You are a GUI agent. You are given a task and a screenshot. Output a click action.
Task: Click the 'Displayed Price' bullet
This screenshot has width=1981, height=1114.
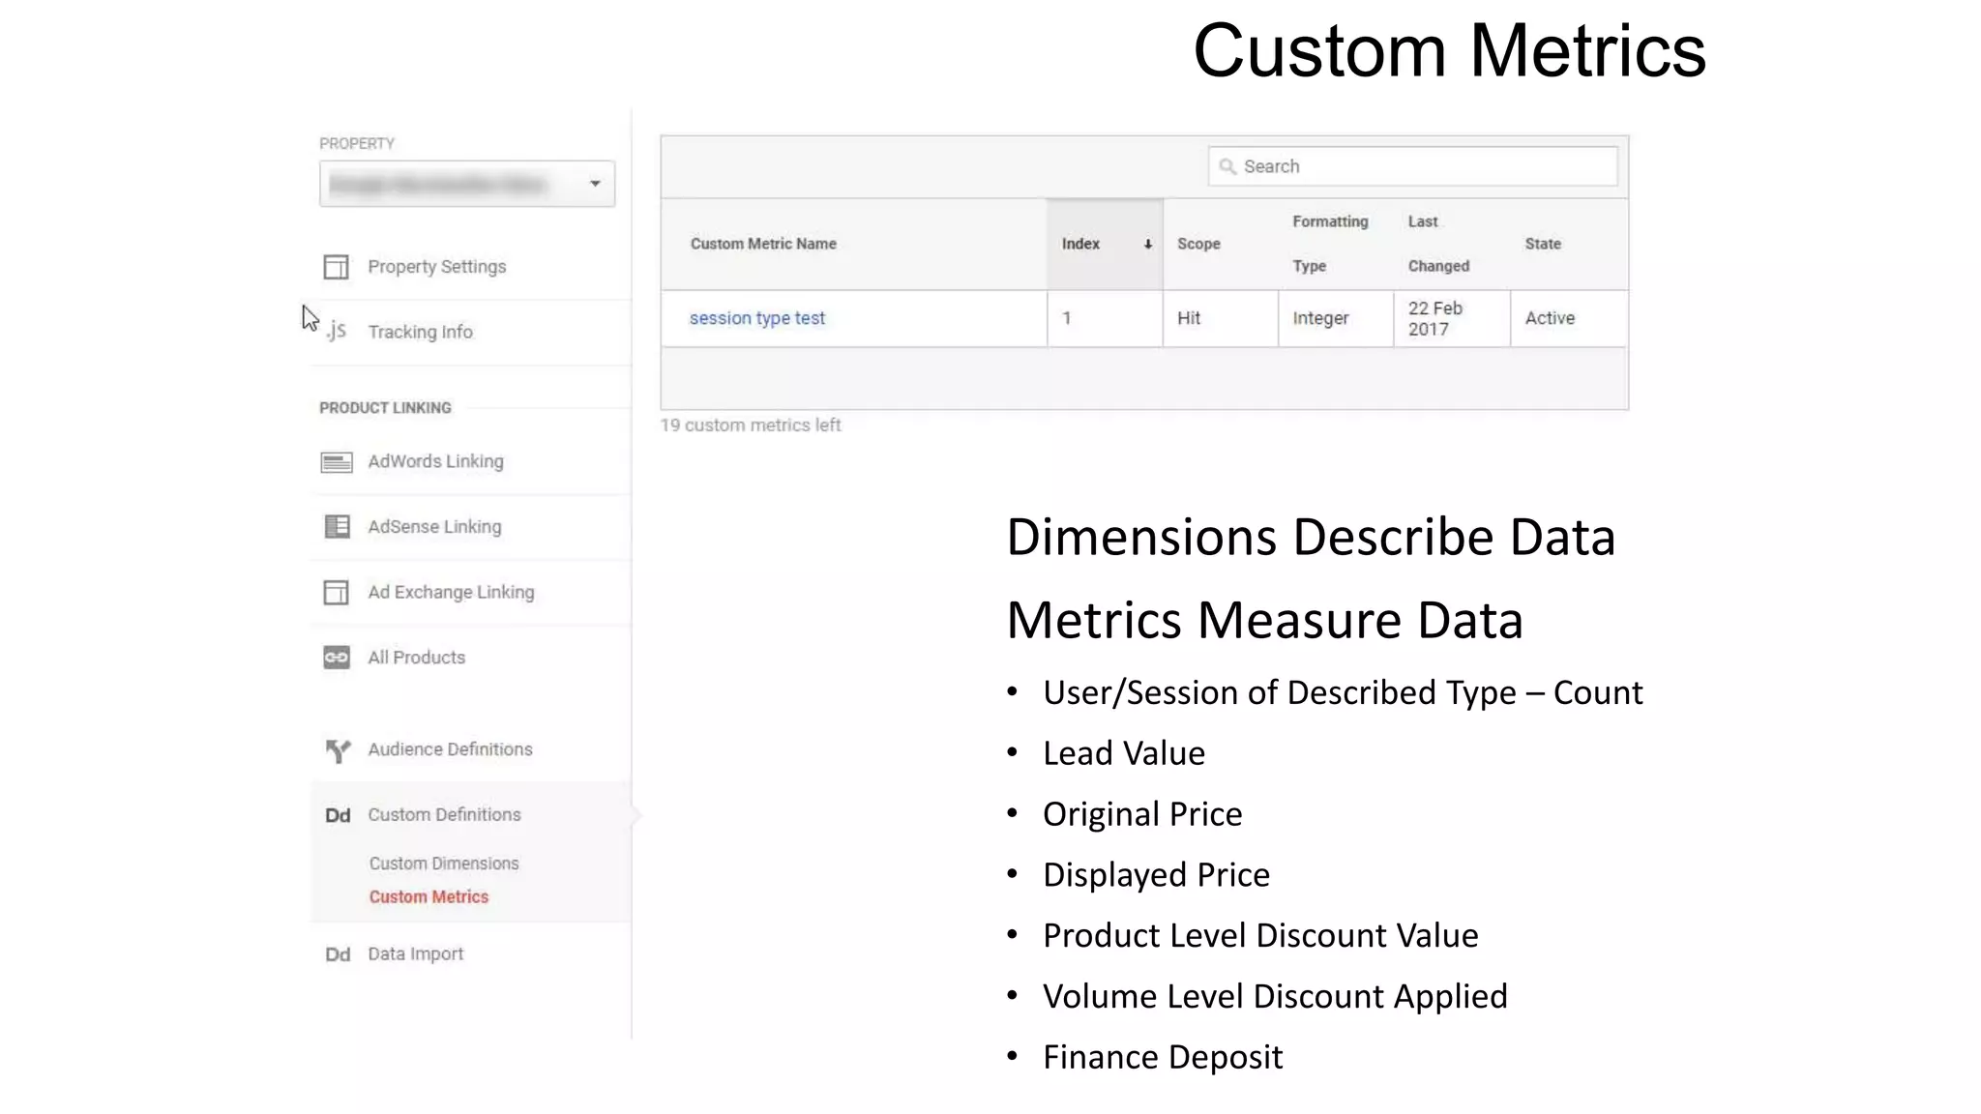(1156, 875)
